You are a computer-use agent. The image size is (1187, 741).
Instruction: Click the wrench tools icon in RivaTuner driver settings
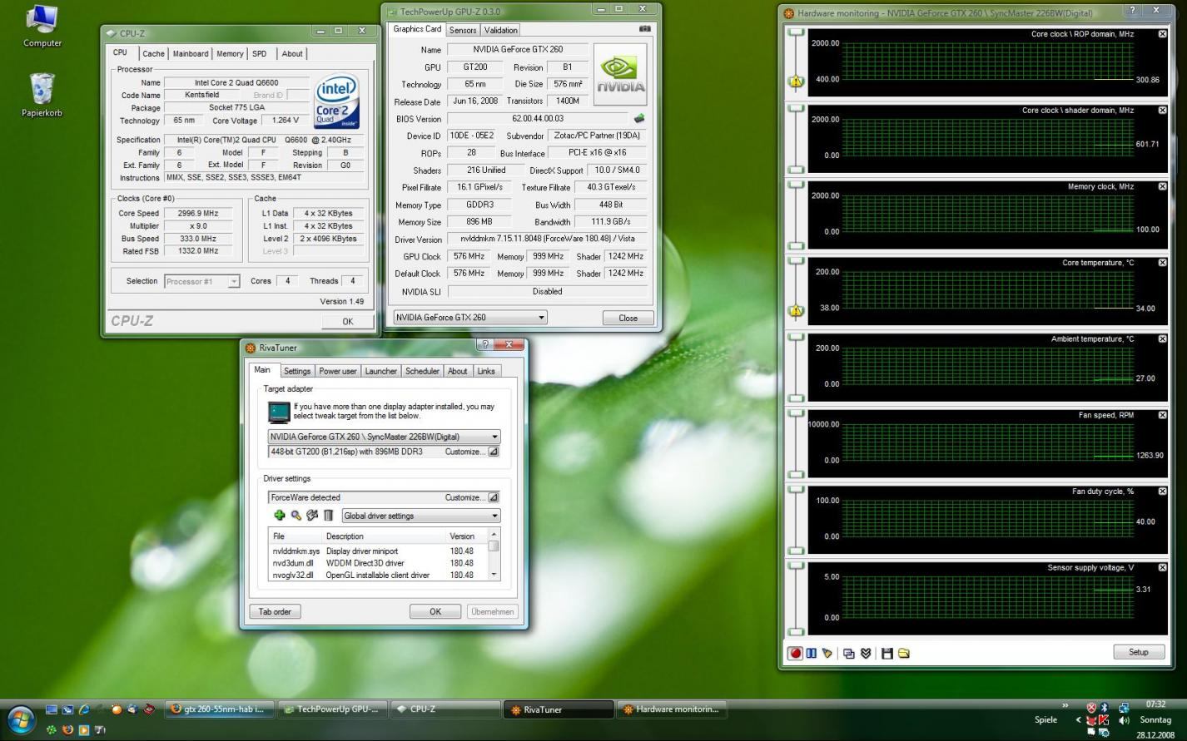tap(312, 516)
